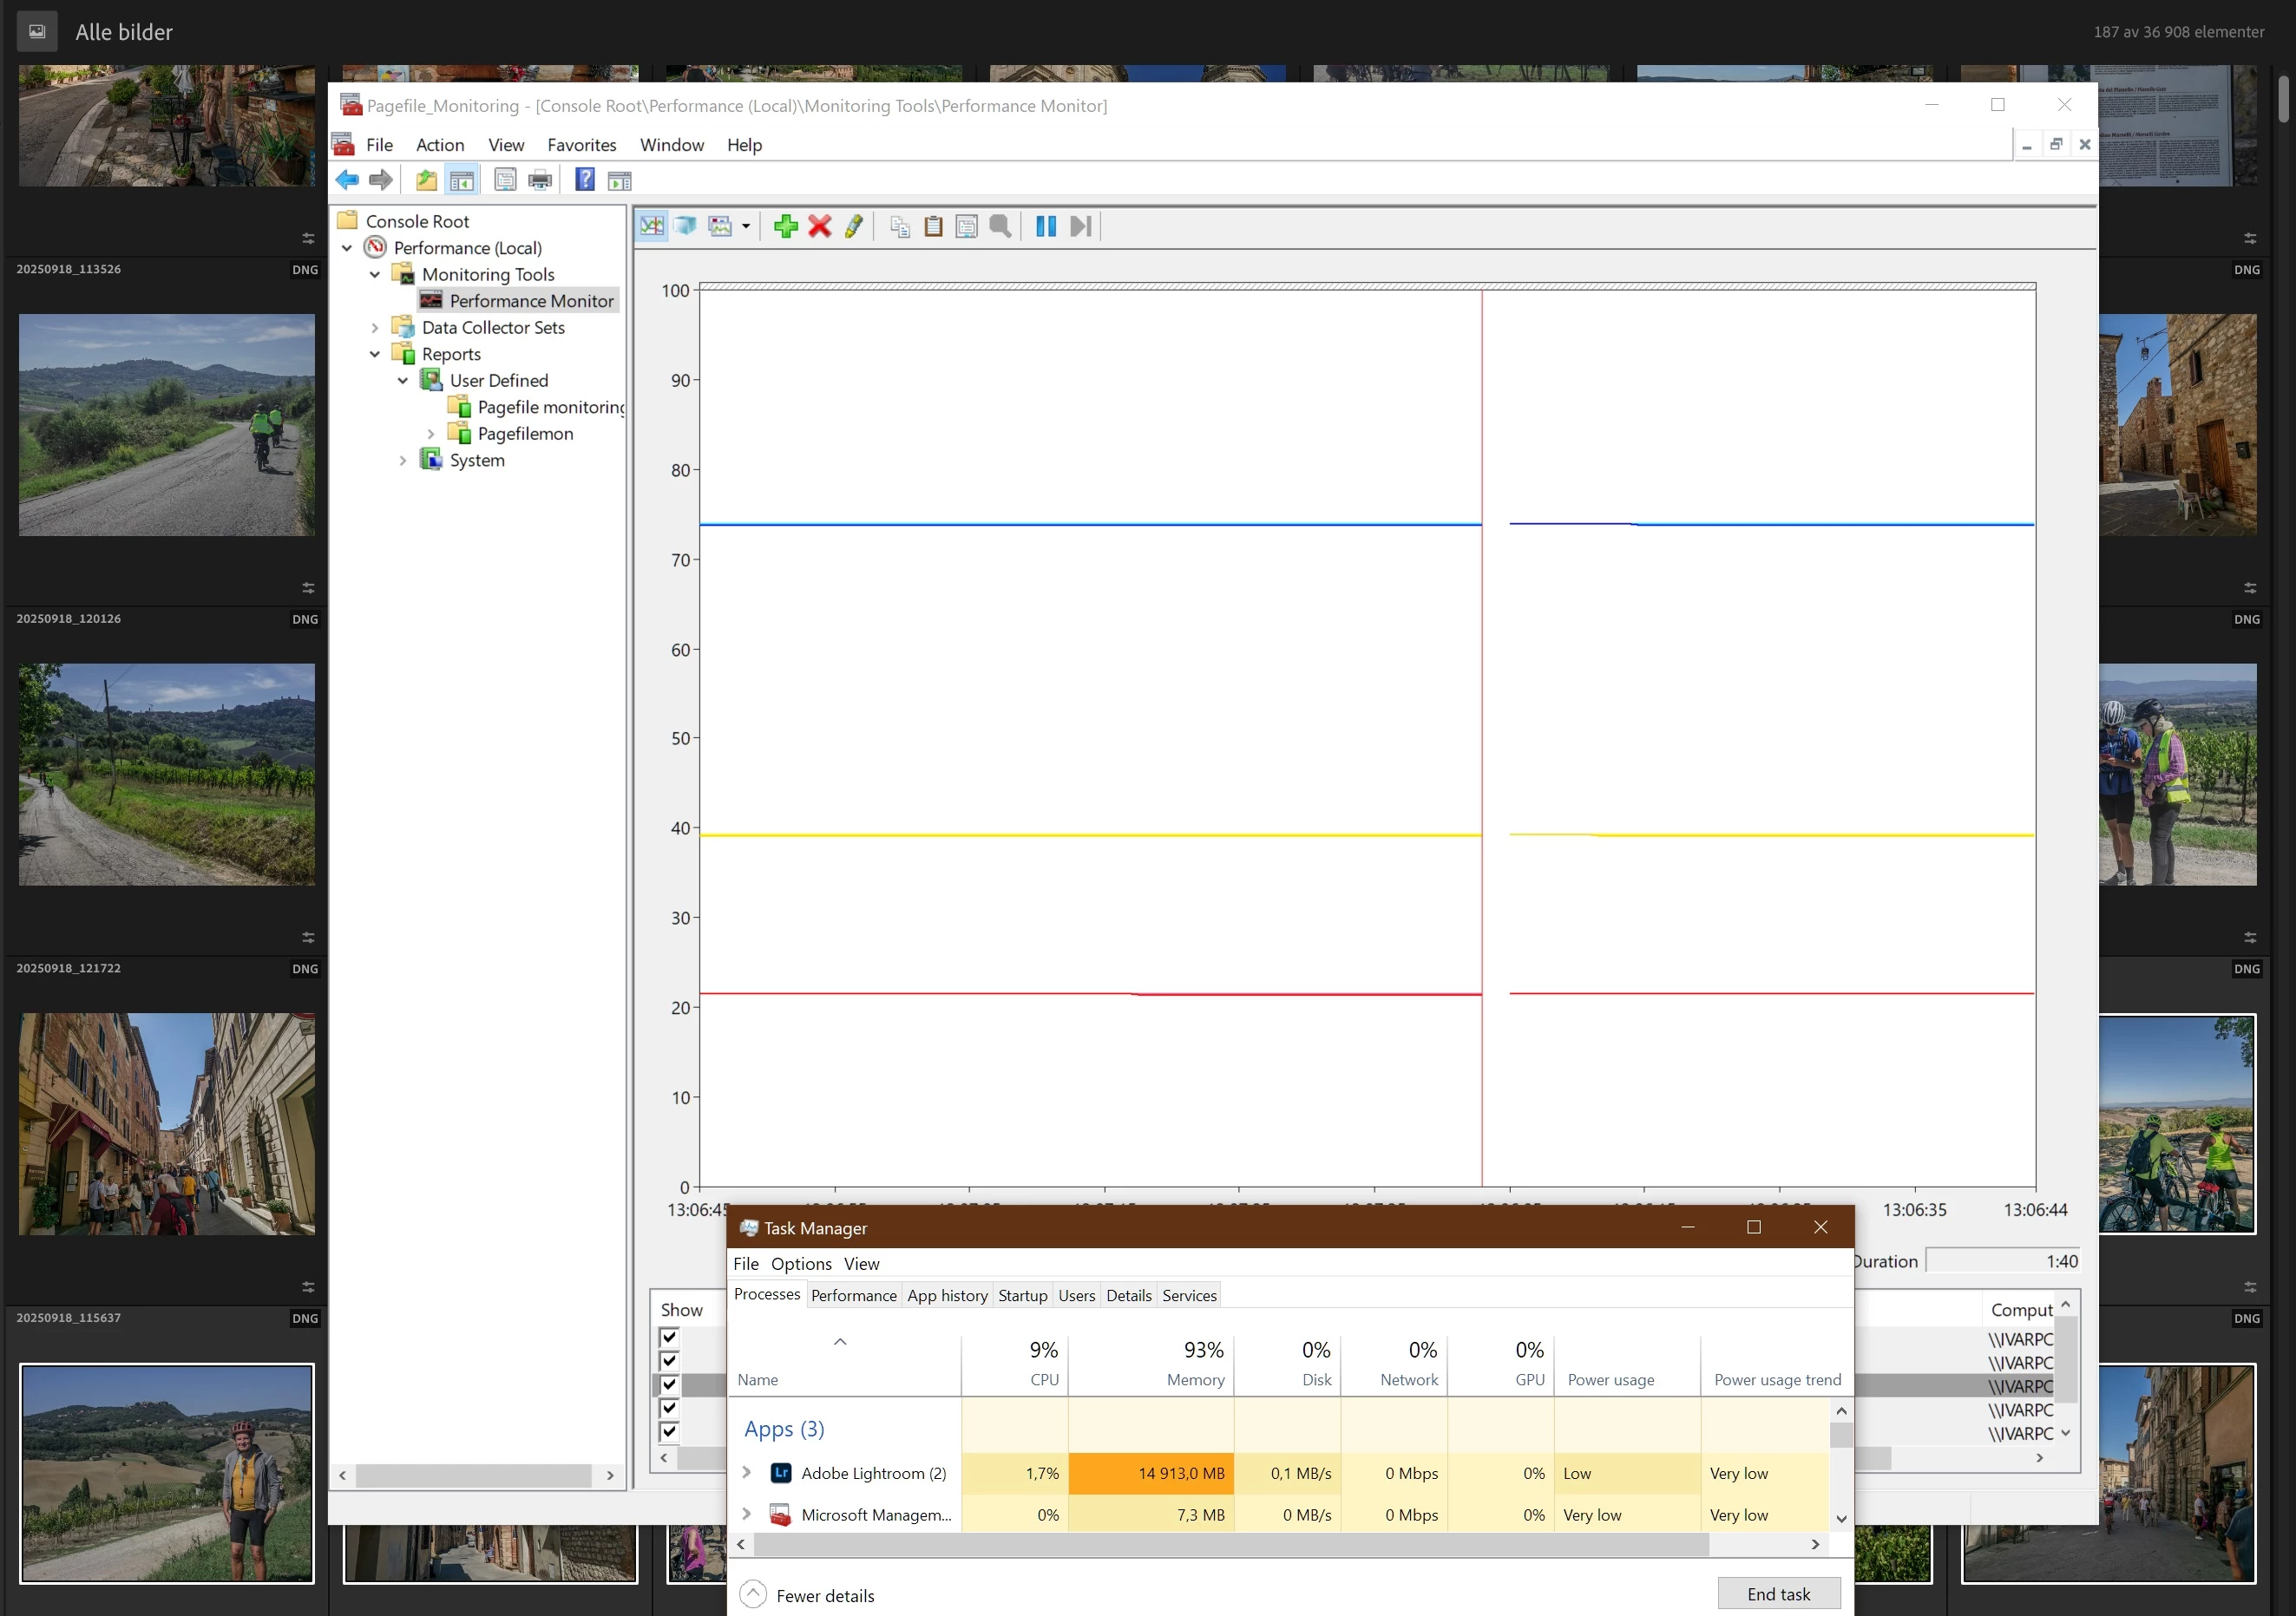Click the blue Help question mark icon

pos(585,180)
